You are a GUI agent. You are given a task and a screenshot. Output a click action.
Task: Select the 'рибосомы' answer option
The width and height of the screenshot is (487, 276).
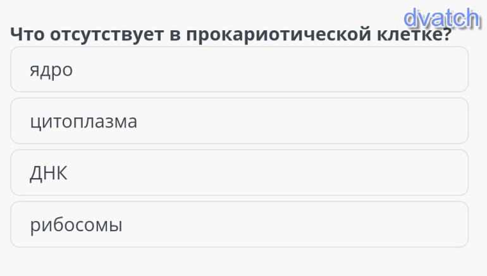239,224
